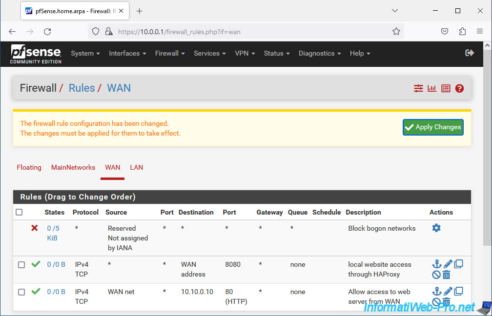Click Rules breadcrumb link

tap(82, 88)
